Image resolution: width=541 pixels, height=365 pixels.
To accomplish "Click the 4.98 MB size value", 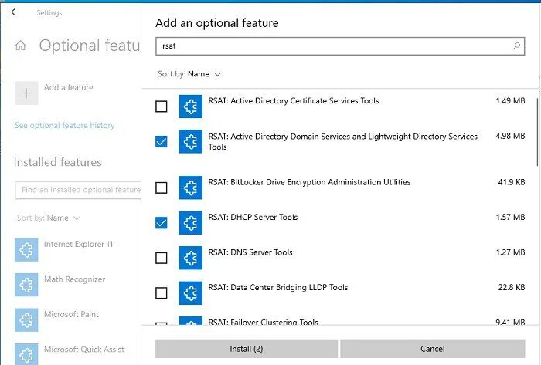I will click(x=510, y=136).
